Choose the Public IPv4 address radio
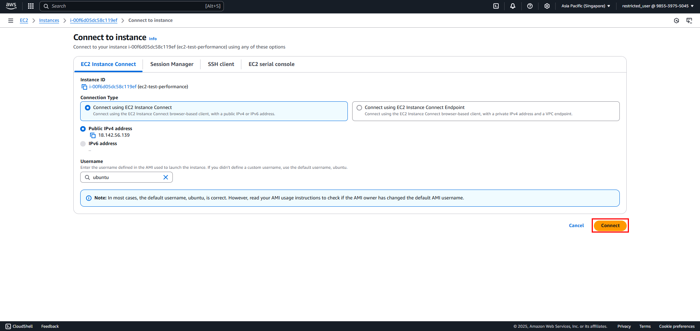 coord(83,129)
